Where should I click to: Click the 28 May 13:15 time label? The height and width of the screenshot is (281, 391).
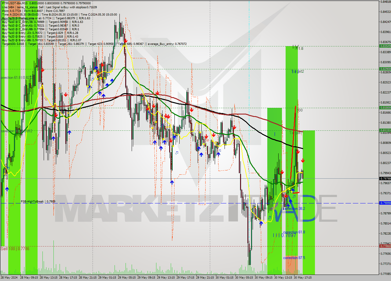(49, 278)
